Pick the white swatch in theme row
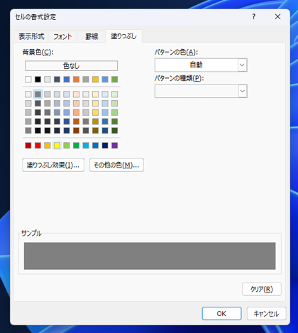Image resolution: width=298 pixels, height=333 pixels. [28, 80]
